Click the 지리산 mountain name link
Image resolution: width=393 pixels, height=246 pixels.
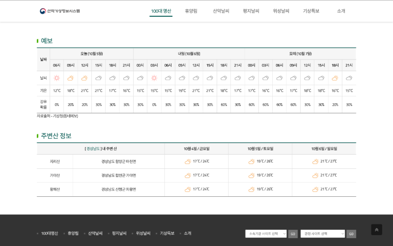click(x=55, y=161)
